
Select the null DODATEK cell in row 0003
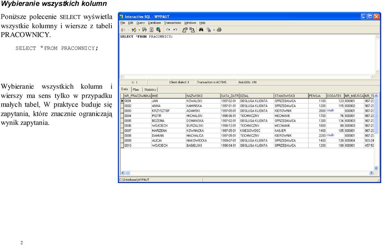336,111
